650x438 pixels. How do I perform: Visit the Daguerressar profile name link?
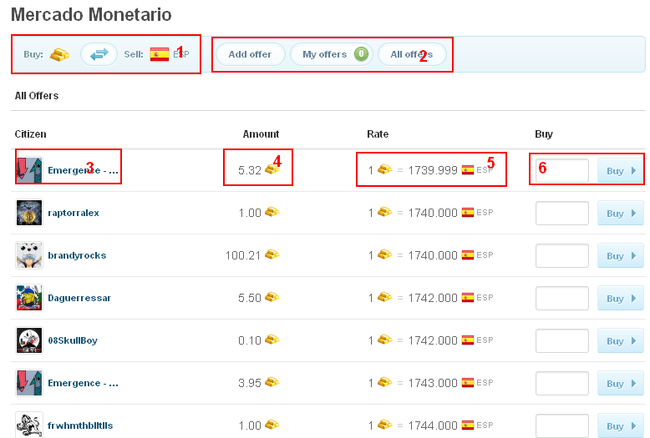point(79,298)
